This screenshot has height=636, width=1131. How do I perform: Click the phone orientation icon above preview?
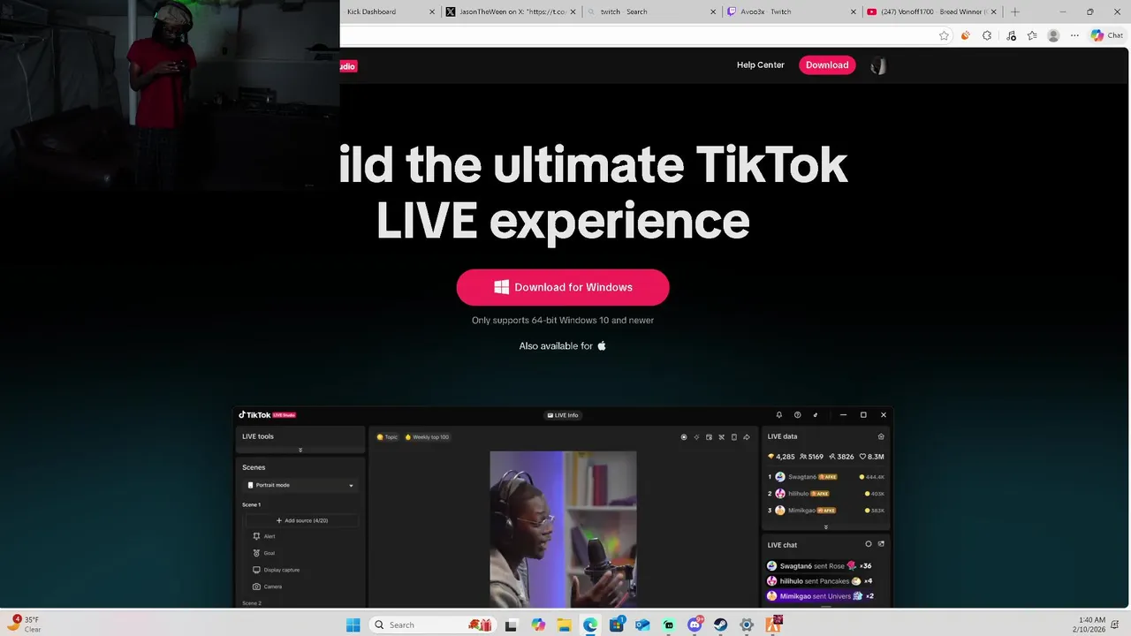click(733, 437)
